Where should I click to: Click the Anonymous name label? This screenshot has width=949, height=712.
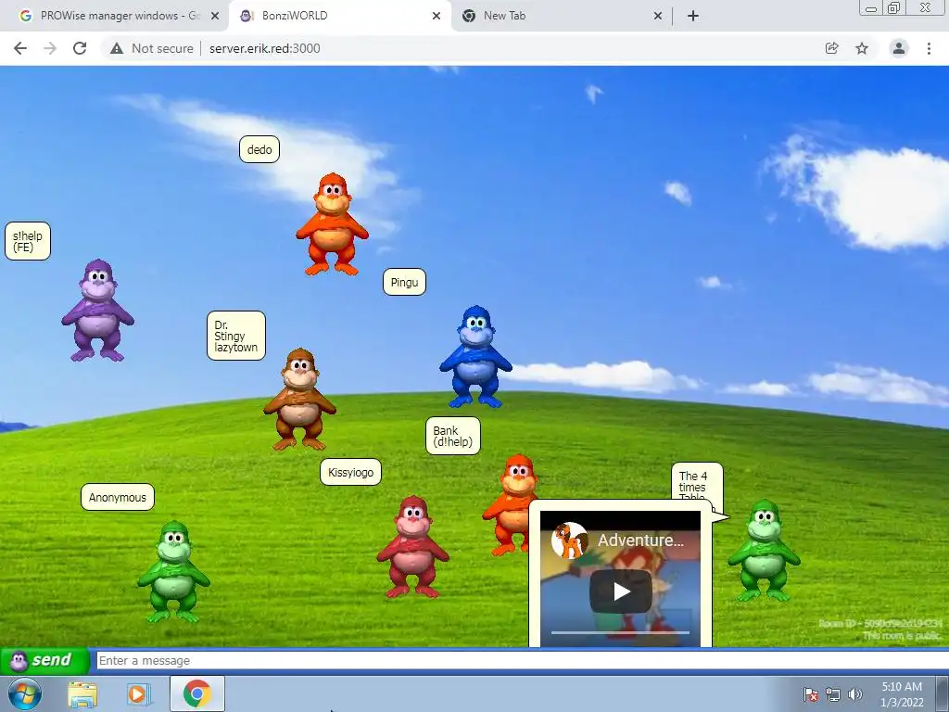tap(118, 497)
